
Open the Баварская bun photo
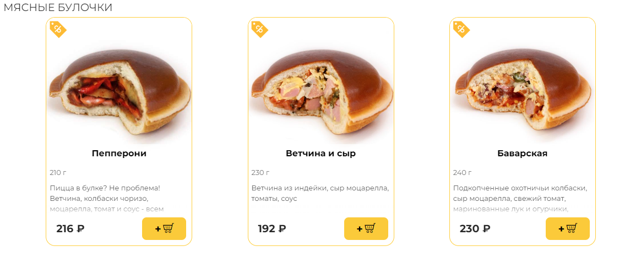(x=522, y=92)
